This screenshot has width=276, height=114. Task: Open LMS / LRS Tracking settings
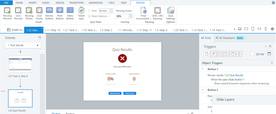pyautogui.click(x=157, y=13)
